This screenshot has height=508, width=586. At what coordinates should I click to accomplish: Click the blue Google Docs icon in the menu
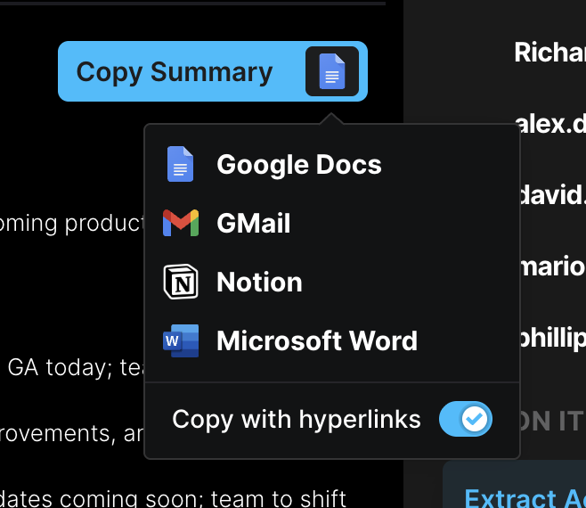[181, 164]
